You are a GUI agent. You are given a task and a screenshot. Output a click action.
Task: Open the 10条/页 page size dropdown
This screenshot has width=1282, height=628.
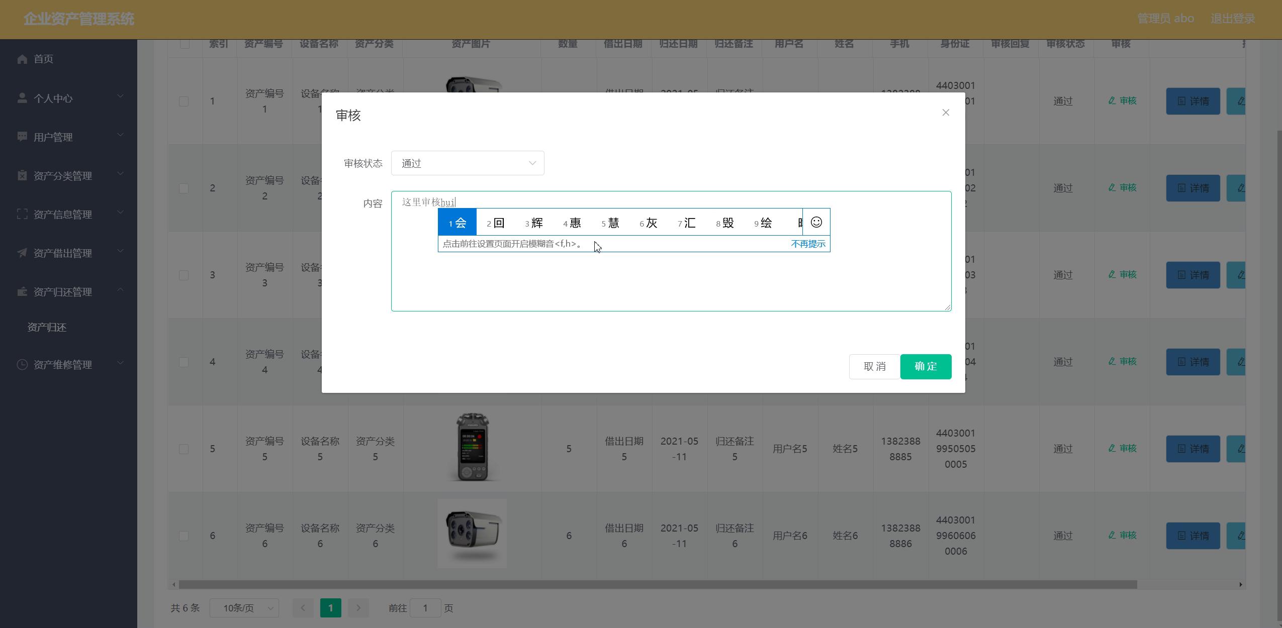(x=244, y=608)
